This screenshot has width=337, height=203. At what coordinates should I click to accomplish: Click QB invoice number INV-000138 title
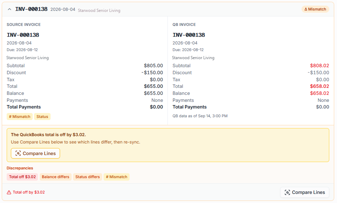tap(189, 35)
